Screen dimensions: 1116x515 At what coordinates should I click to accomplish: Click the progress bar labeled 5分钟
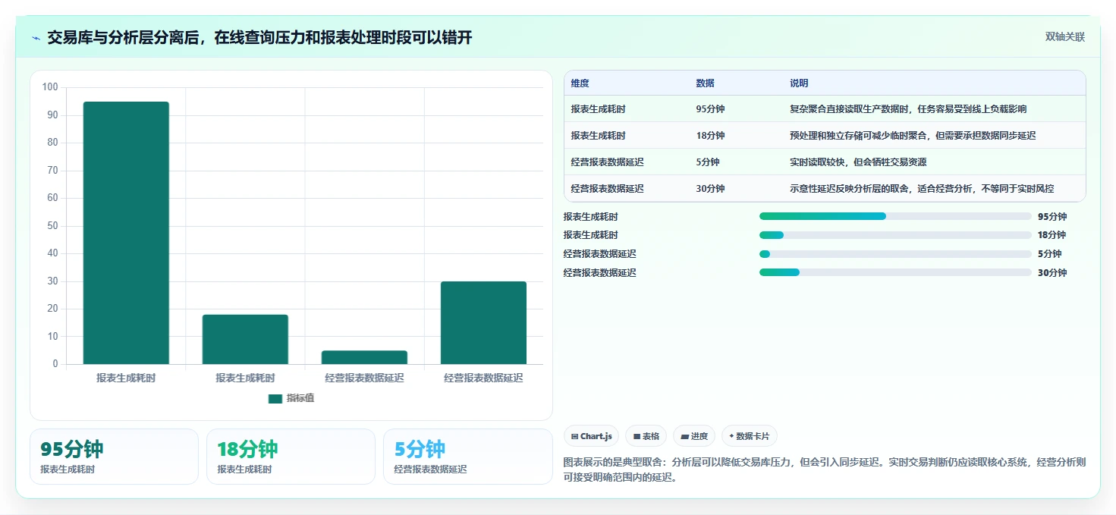[x=895, y=254]
